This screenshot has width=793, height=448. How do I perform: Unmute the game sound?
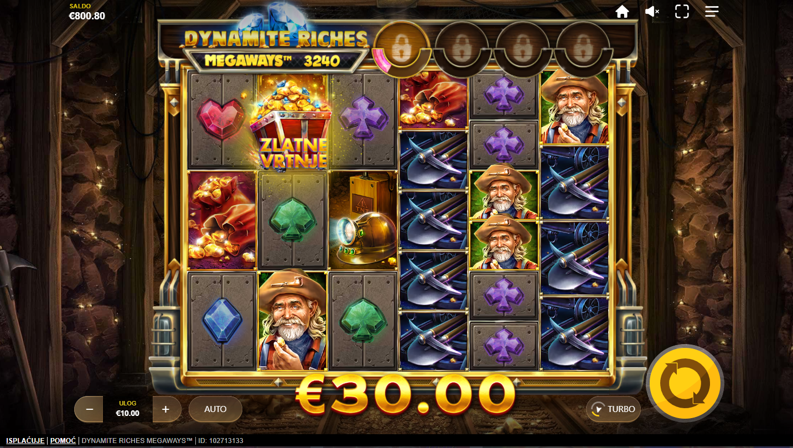click(652, 11)
